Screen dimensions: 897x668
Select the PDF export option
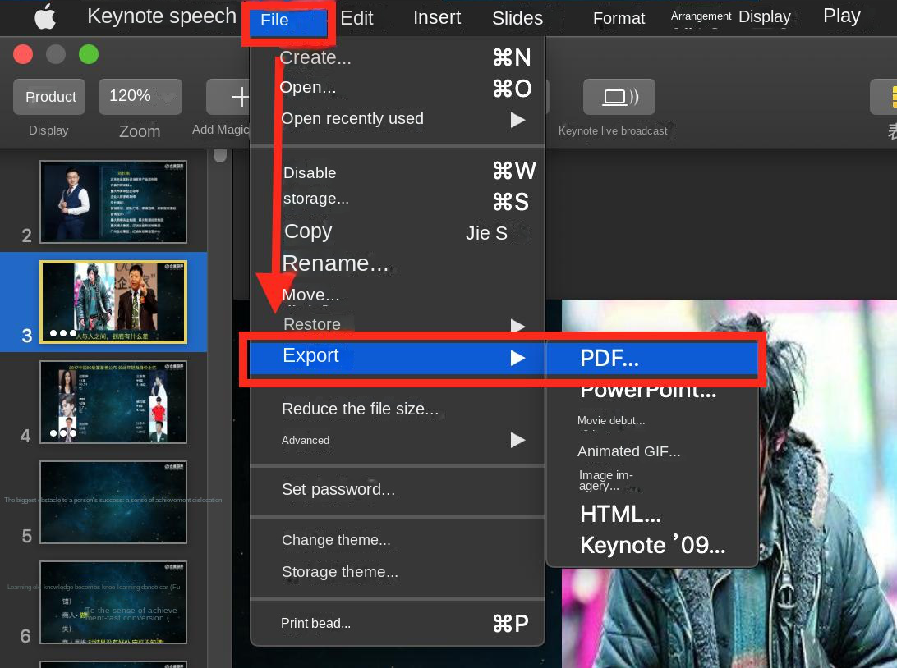609,358
